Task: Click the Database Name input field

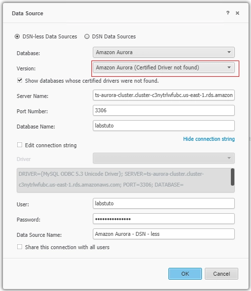Action: [x=164, y=126]
